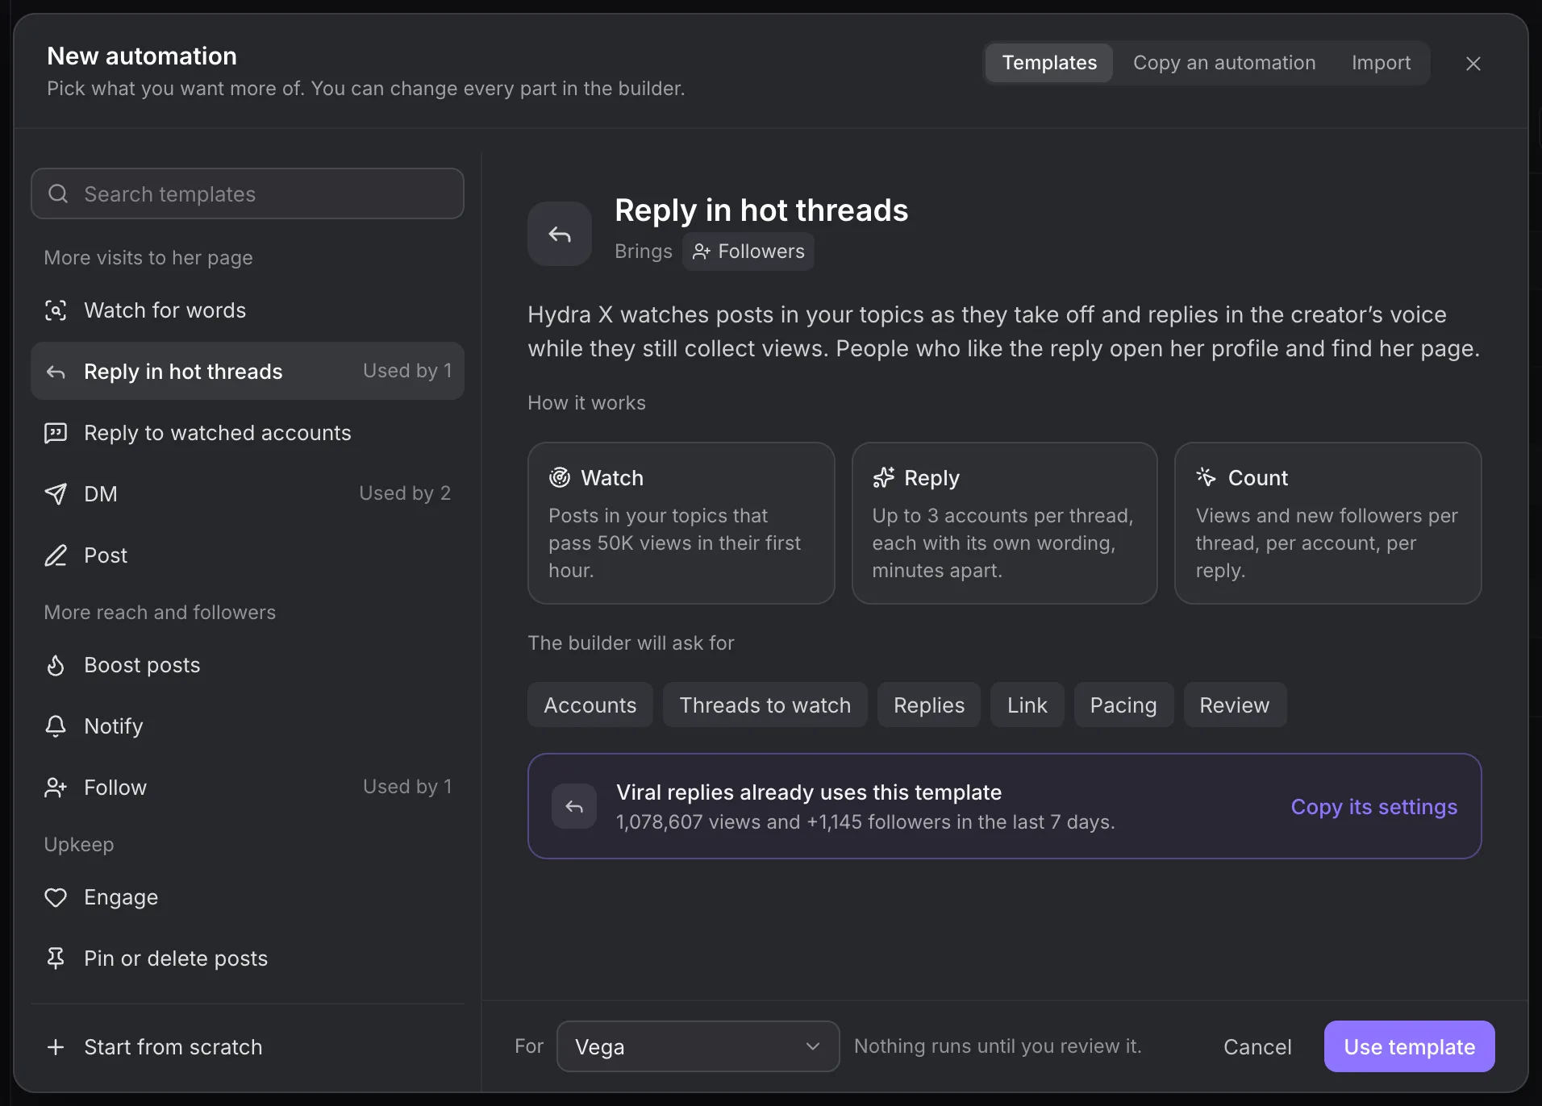This screenshot has width=1542, height=1106.
Task: Click the Pacing chip
Action: click(x=1123, y=705)
